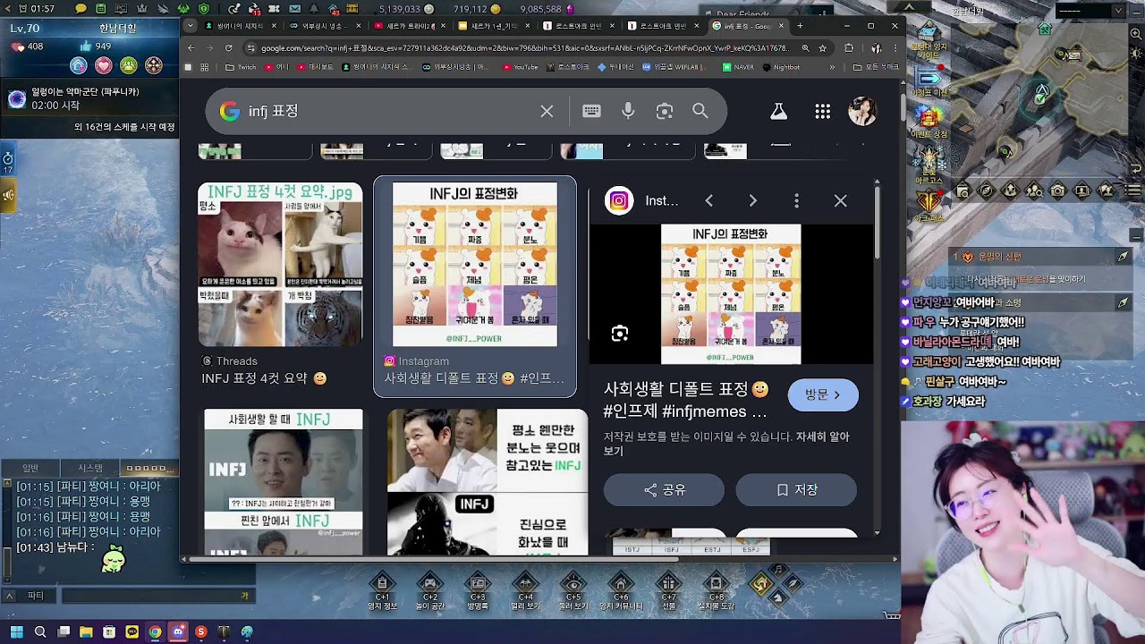Open the on-screen keyboard input tool

tap(591, 111)
